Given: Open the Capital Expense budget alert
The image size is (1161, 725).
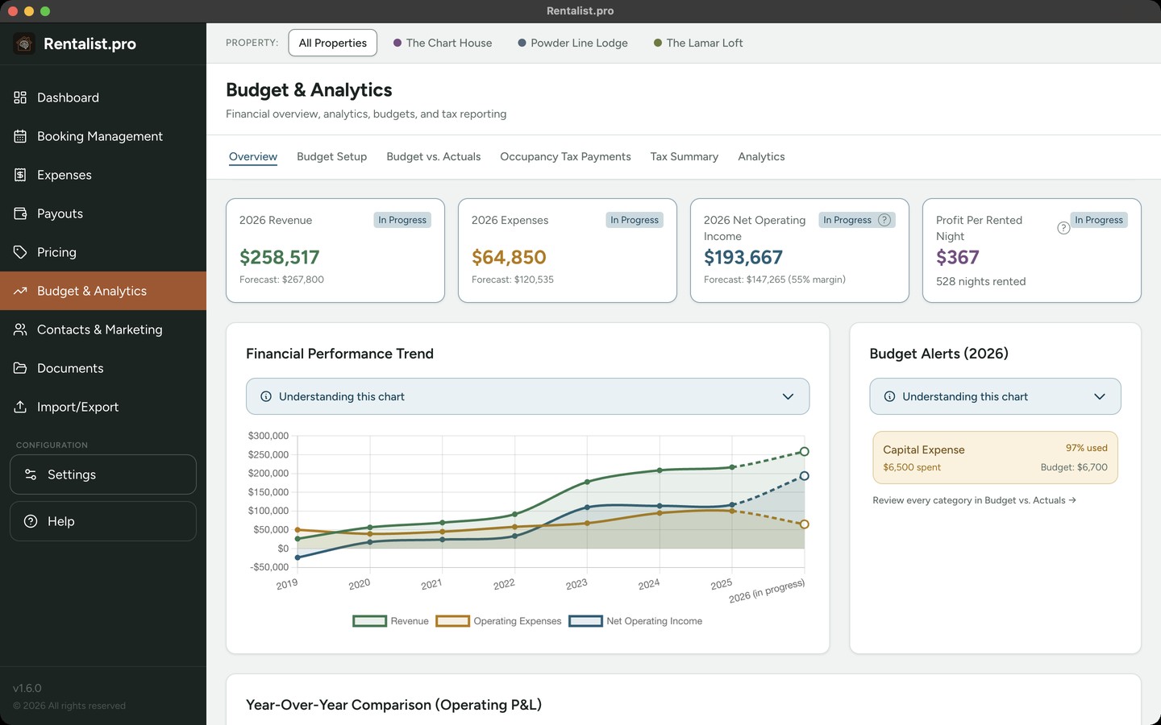Looking at the screenshot, I should point(995,458).
